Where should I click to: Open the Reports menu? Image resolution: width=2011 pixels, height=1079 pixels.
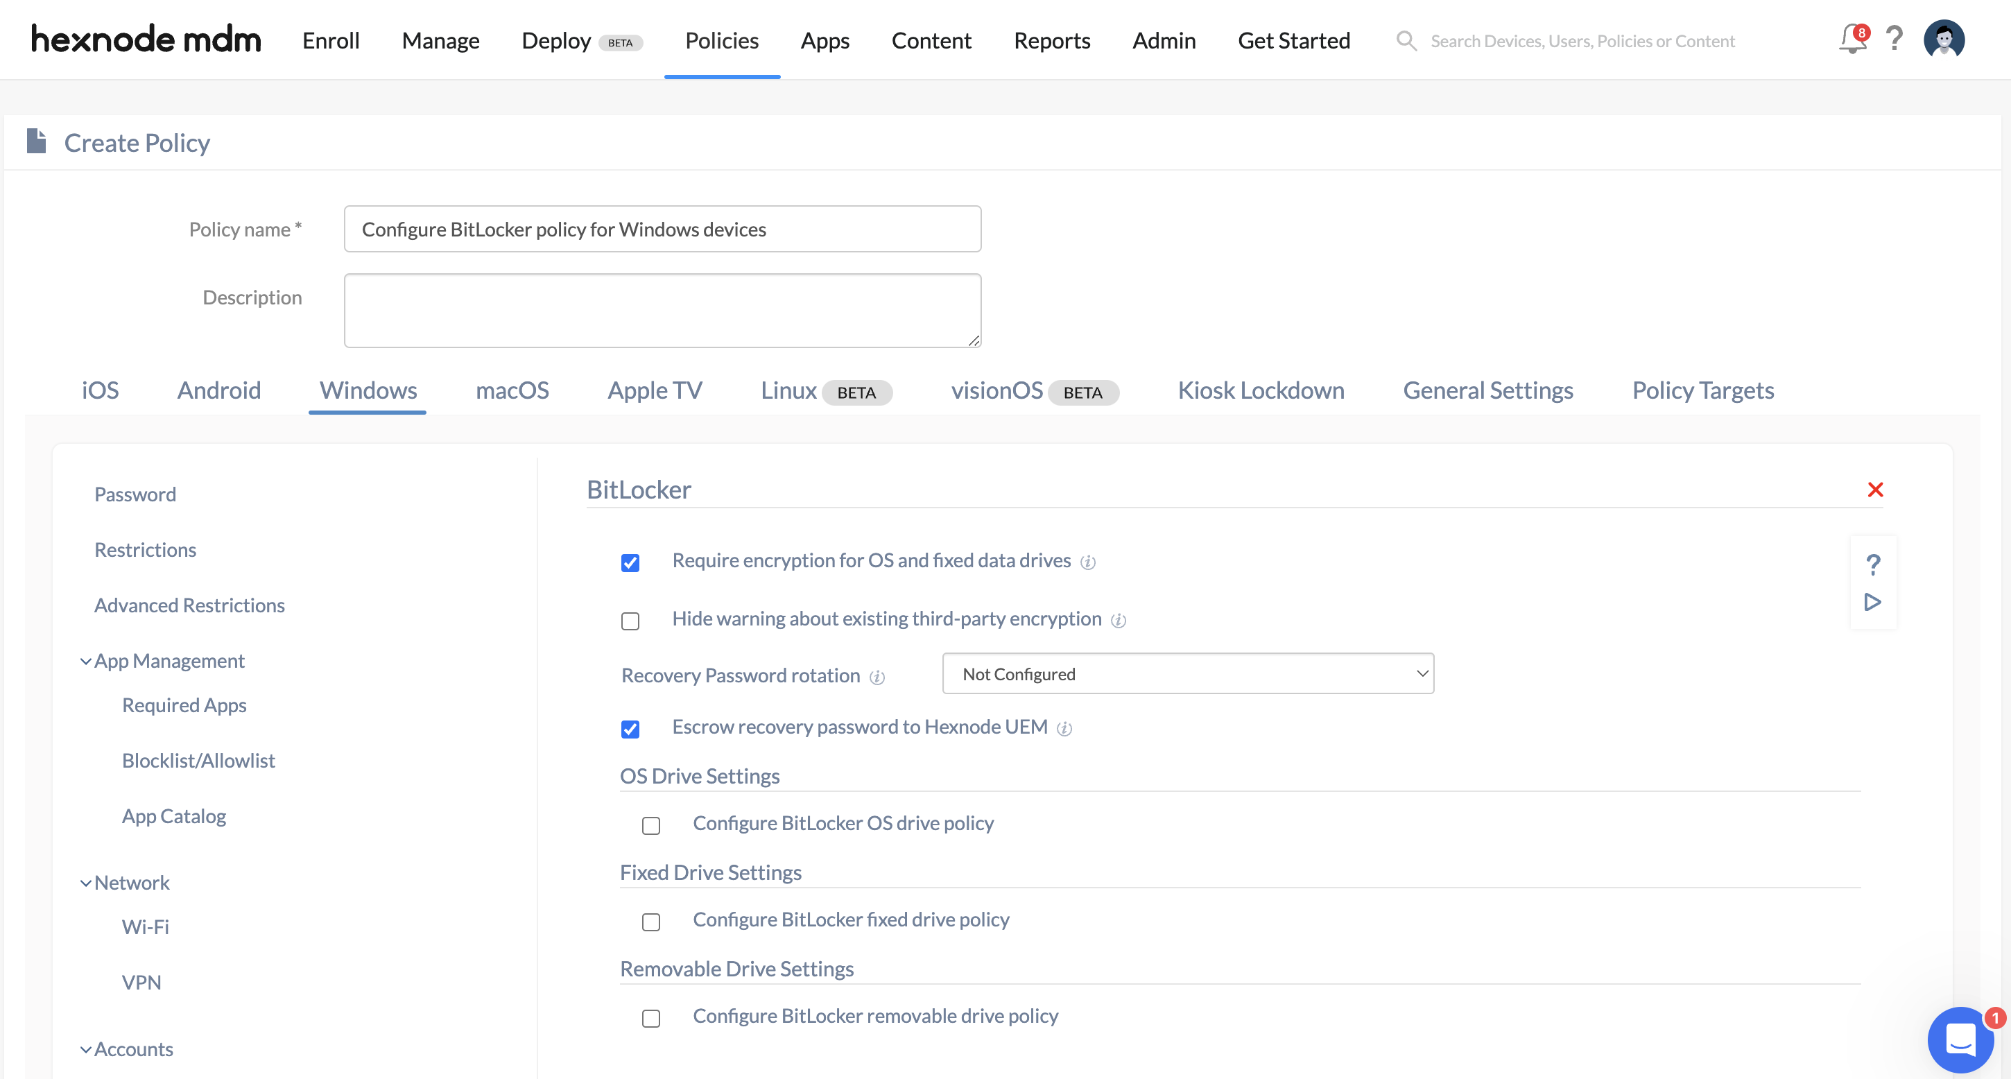(x=1051, y=40)
